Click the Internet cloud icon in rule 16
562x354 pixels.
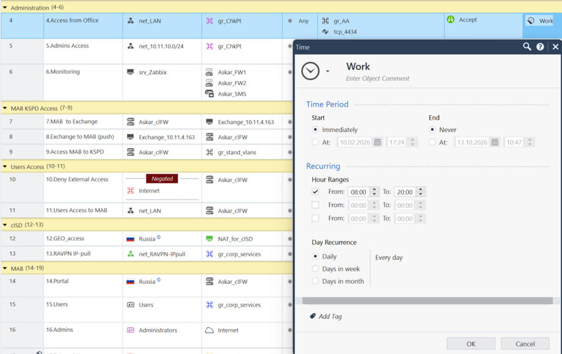click(209, 330)
